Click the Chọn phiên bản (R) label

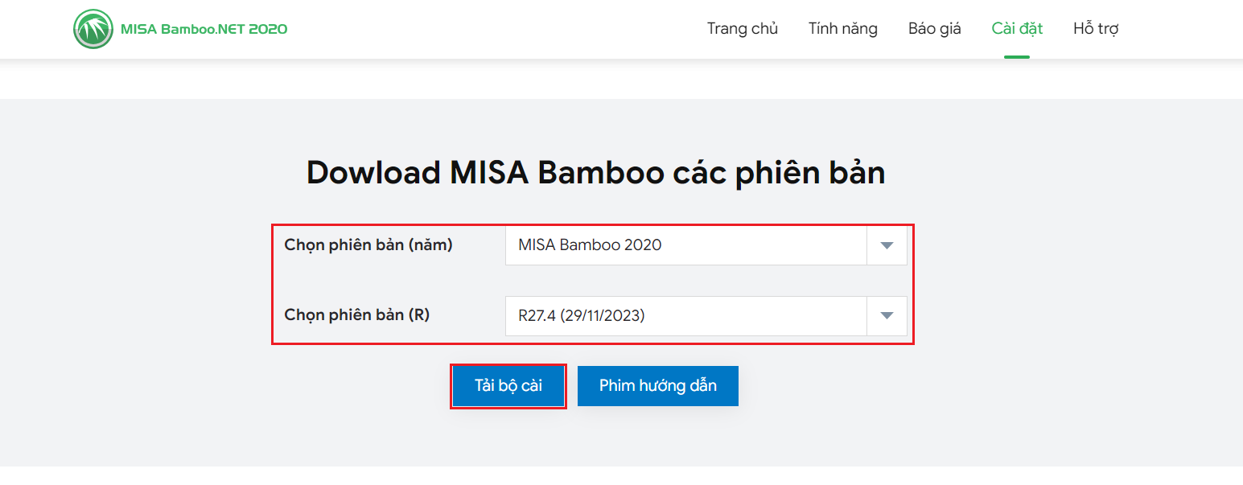357,315
